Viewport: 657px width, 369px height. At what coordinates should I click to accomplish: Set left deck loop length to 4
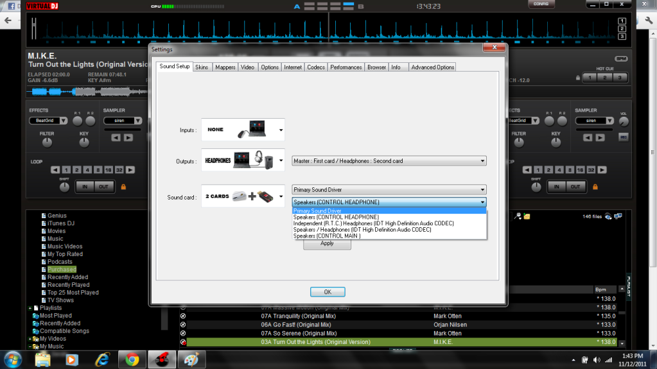click(87, 170)
